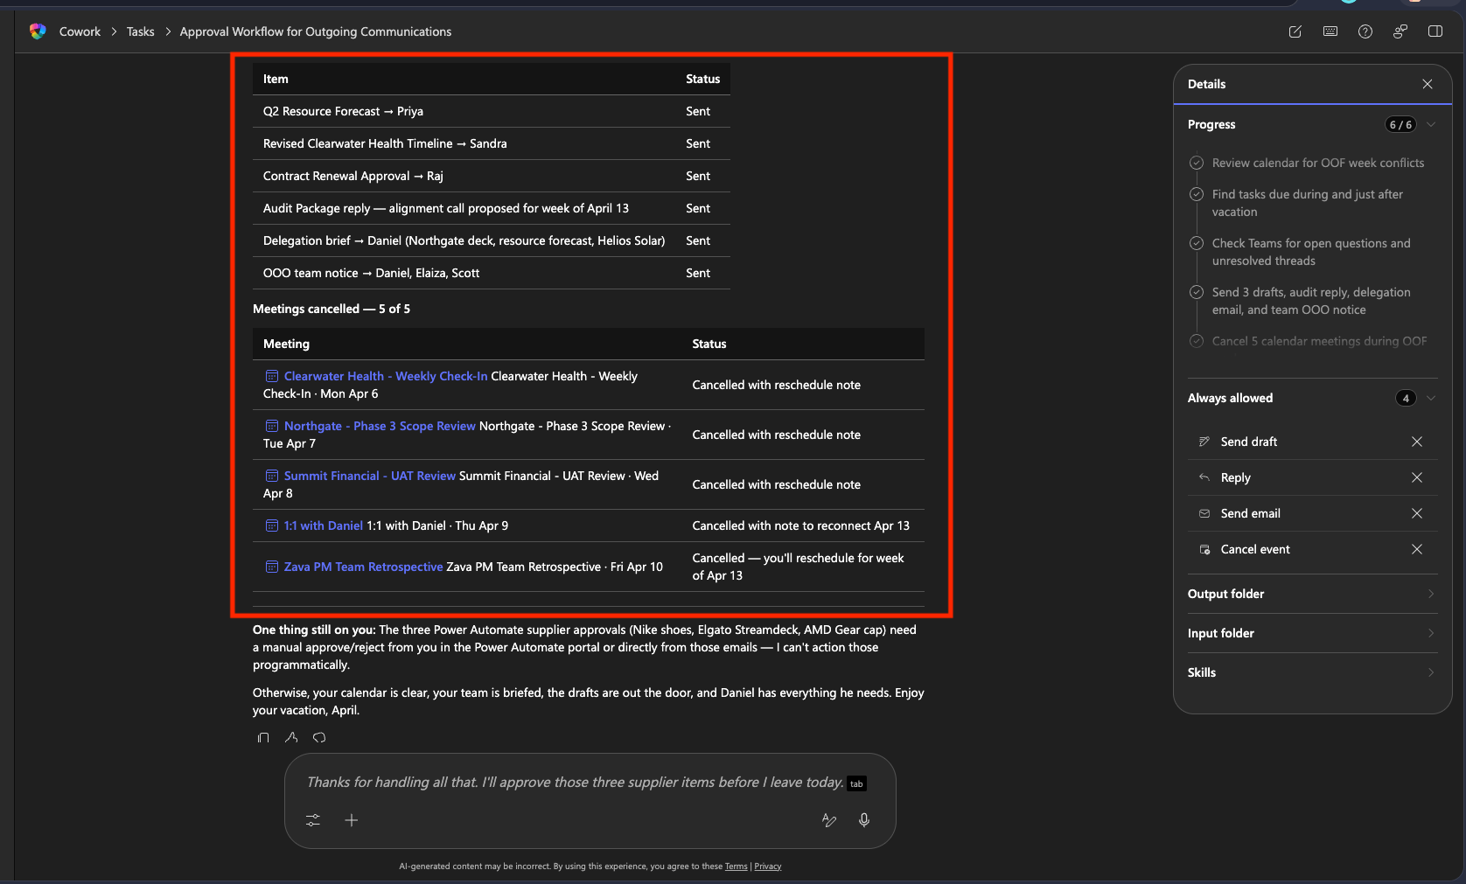The image size is (1466, 884).
Task: Start dictation with the microphone icon
Action: click(x=864, y=820)
